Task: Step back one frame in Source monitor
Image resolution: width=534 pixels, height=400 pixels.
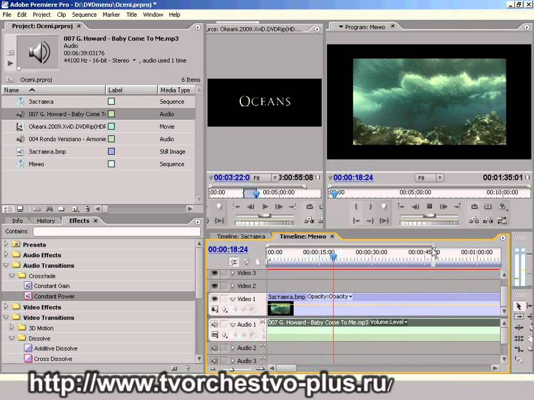Action: click(251, 207)
